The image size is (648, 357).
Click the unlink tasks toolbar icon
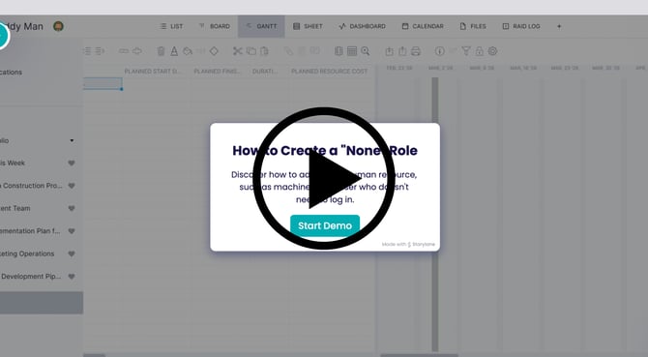(x=137, y=51)
